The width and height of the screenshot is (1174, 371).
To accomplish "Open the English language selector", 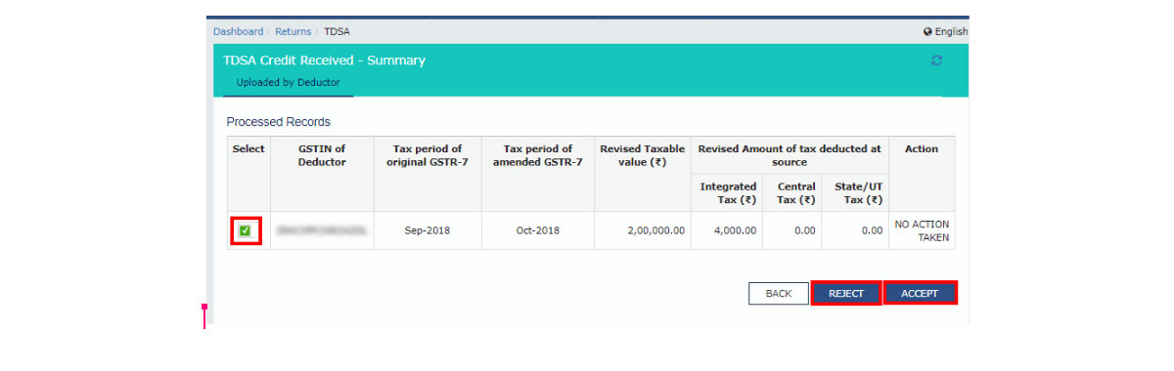I will point(945,31).
